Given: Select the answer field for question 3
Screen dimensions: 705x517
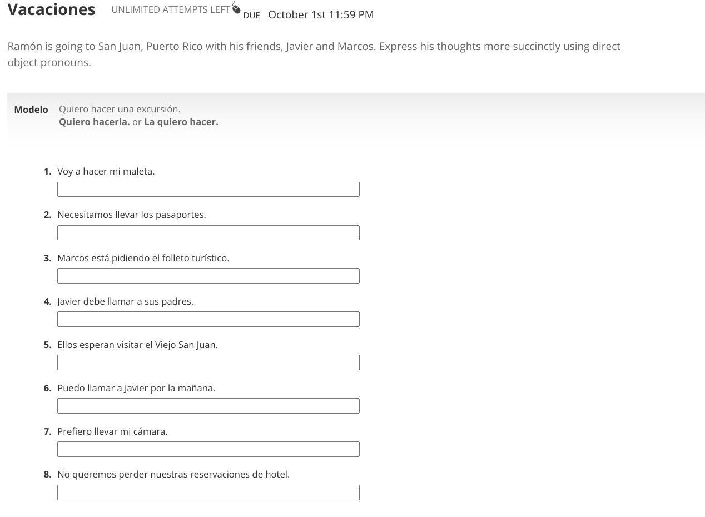Looking at the screenshot, I should 208,276.
